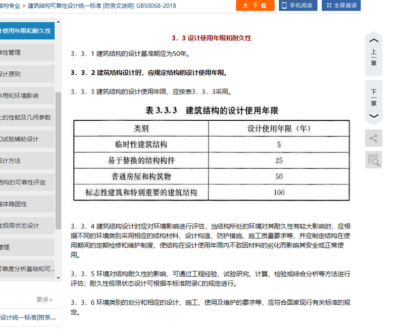Click clause 3.3.4 paragraph
404x329 pixels.
pyautogui.click(x=211, y=241)
